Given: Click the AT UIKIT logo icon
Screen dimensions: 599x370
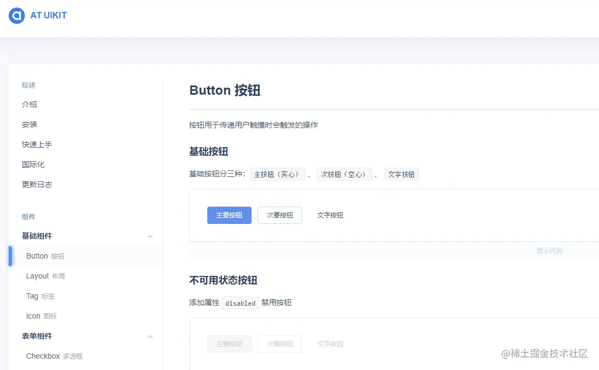Looking at the screenshot, I should point(16,16).
